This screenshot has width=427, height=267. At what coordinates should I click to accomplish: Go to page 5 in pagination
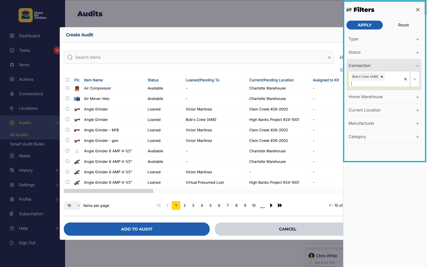[x=210, y=205]
